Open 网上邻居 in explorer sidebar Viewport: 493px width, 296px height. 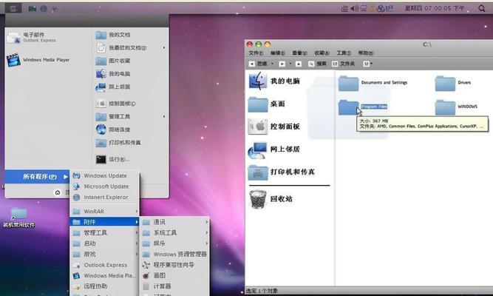(274, 149)
